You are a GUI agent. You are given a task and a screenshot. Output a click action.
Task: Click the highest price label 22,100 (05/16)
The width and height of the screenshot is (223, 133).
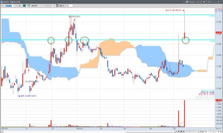tap(173, 10)
